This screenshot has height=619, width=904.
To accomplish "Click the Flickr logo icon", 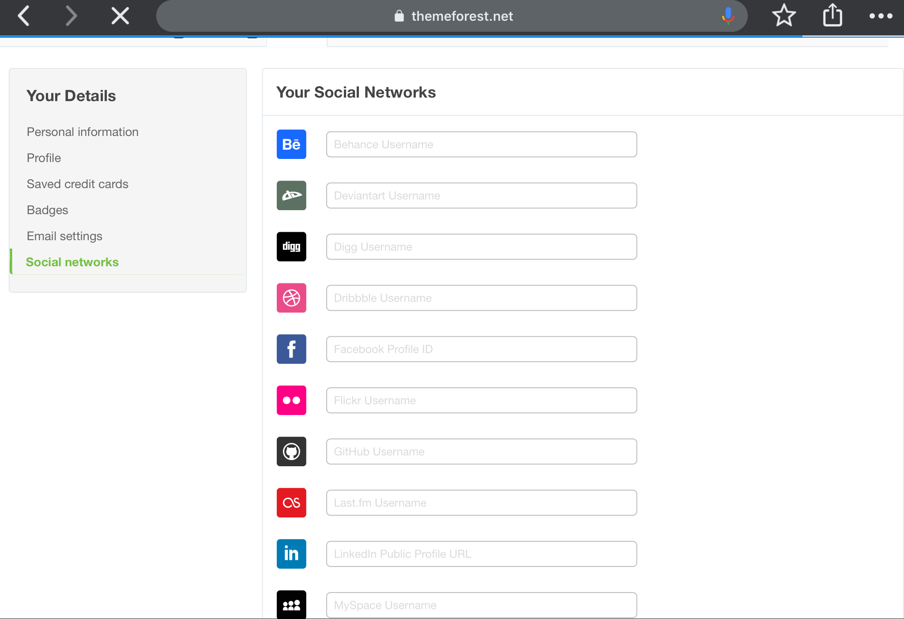I will tap(291, 400).
